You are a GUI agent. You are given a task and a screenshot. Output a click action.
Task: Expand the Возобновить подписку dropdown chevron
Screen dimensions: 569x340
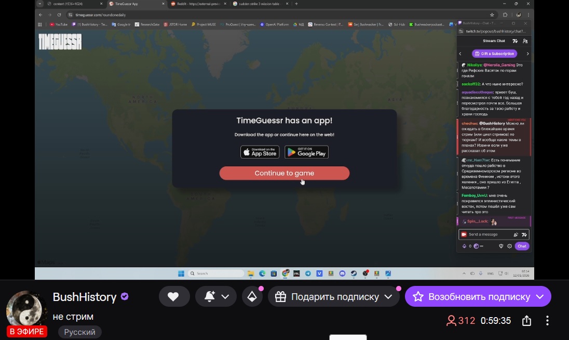click(540, 296)
